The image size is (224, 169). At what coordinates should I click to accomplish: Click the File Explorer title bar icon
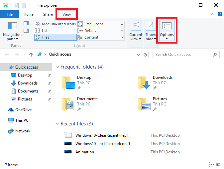[6, 5]
